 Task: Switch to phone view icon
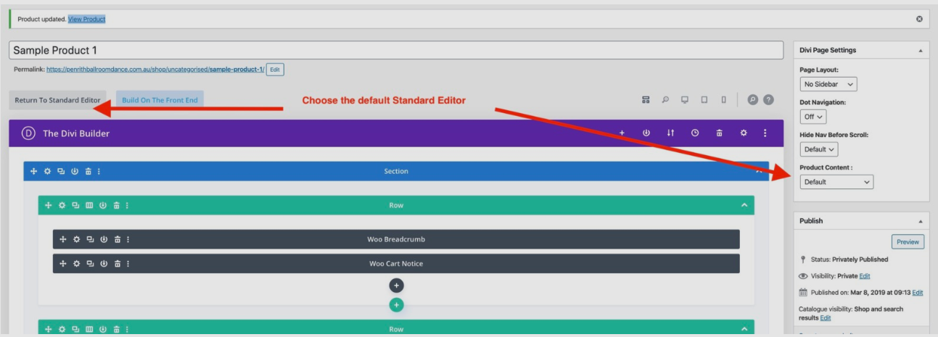point(723,100)
